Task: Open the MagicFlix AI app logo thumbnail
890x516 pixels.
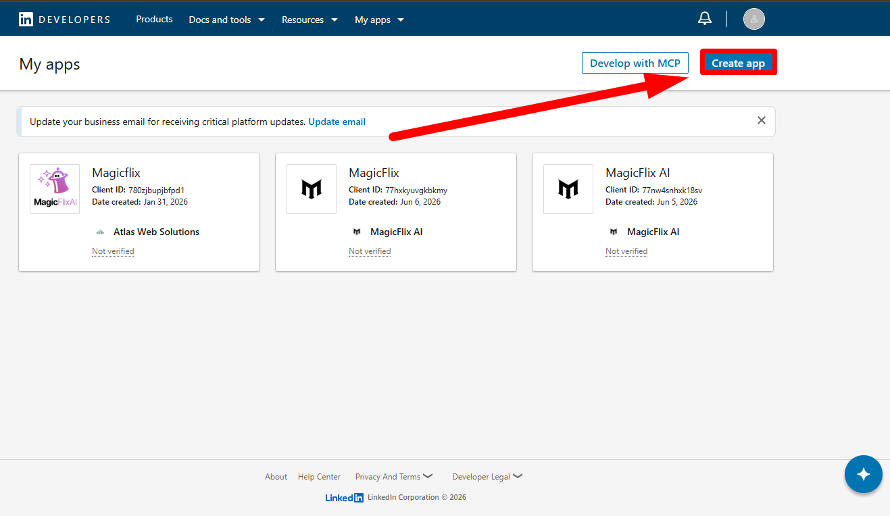Action: click(x=568, y=189)
